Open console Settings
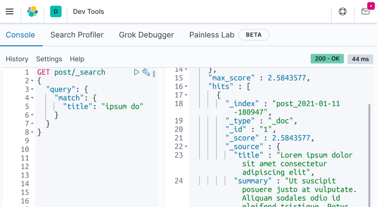The height and width of the screenshot is (207, 377). pos(49,59)
